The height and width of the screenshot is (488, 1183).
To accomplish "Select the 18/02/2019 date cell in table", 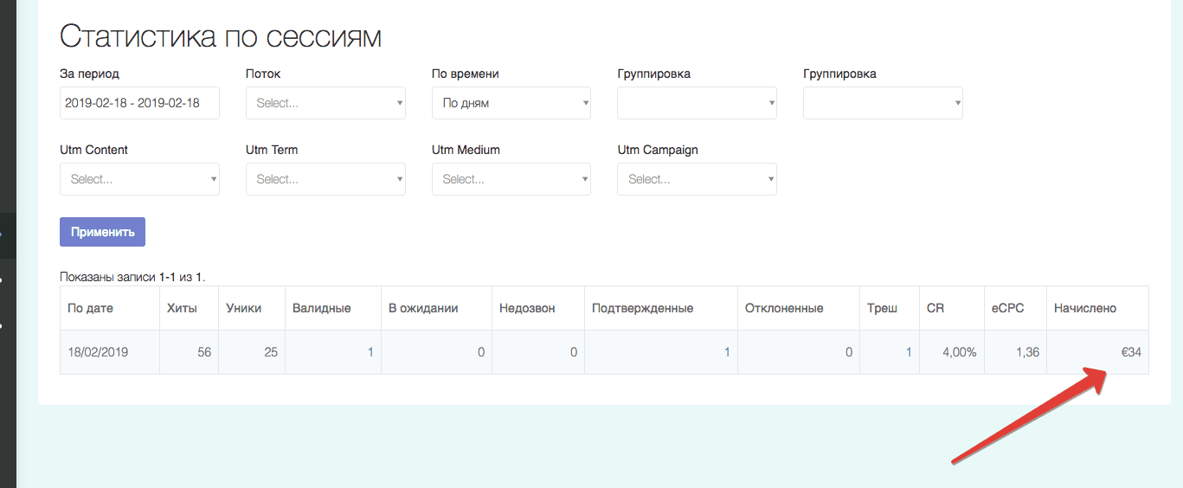I will (98, 352).
